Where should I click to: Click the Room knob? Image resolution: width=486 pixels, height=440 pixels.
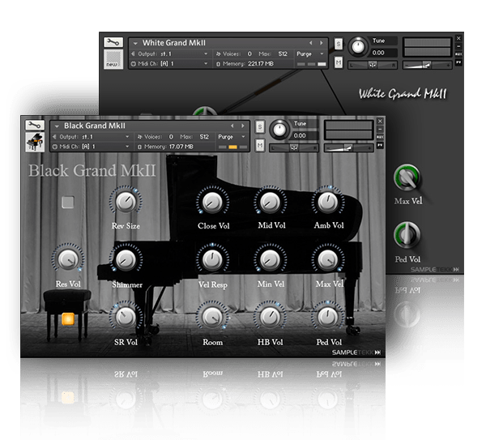tap(212, 317)
